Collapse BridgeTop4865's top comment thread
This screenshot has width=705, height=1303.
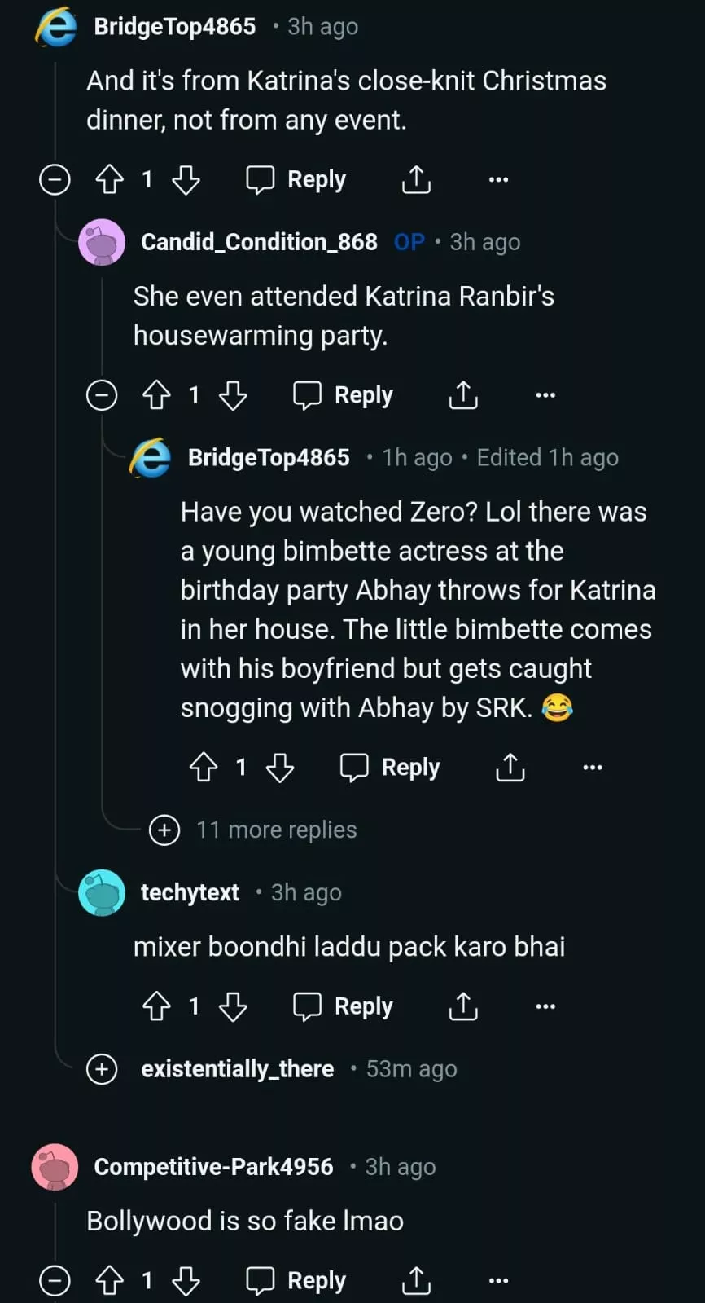click(55, 179)
